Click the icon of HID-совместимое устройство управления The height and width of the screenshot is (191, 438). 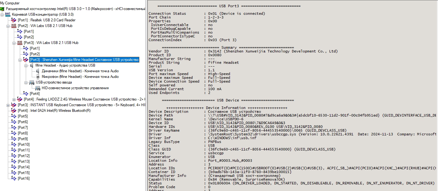tap(38, 88)
